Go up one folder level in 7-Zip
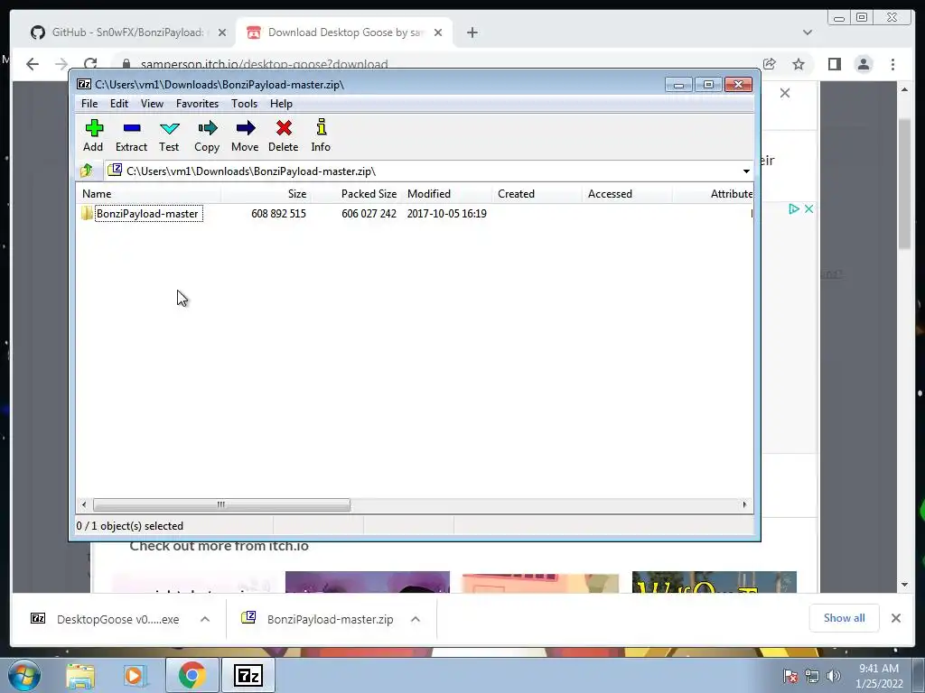 pos(88,171)
